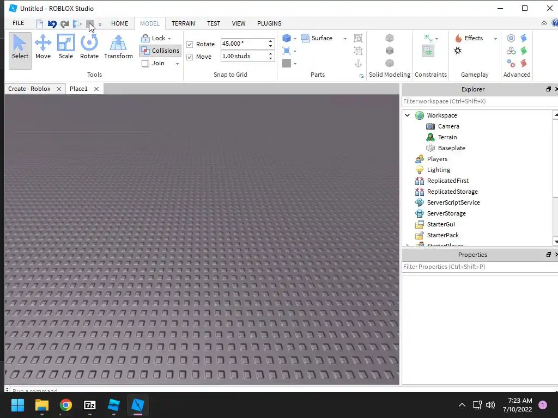Click the Filter workspace search field

480,101
